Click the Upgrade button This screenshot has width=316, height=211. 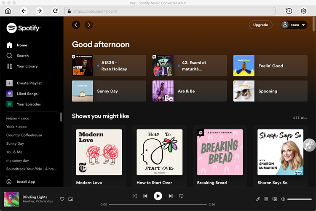[x=260, y=25]
